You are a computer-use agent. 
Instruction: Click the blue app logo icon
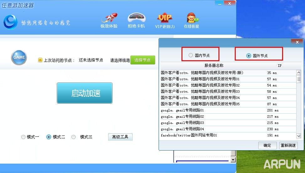coord(10,22)
